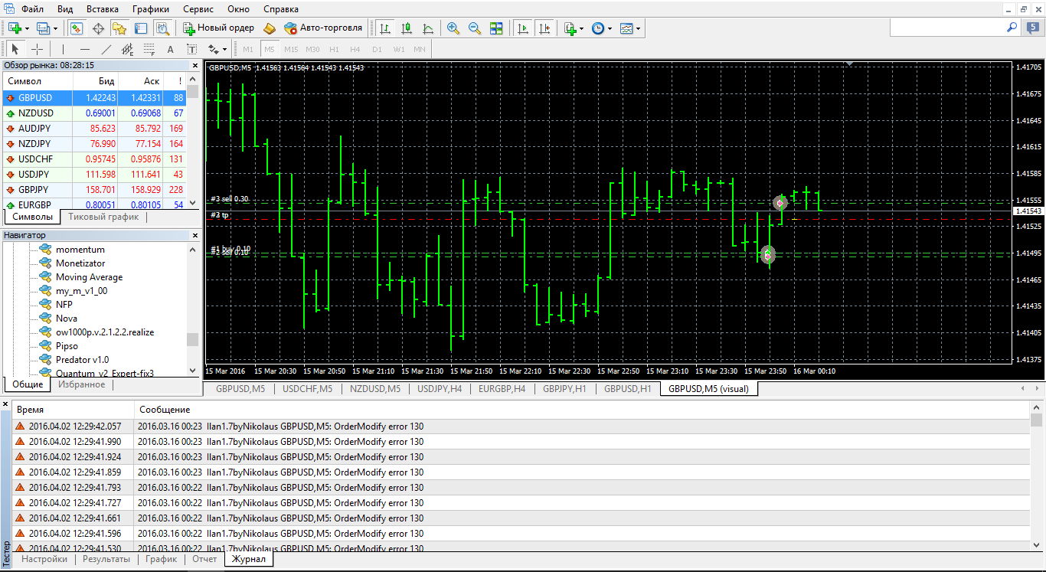Viewport: 1046px width, 572px height.
Task: Select the Fibonacci Retracement tool
Action: [x=149, y=49]
